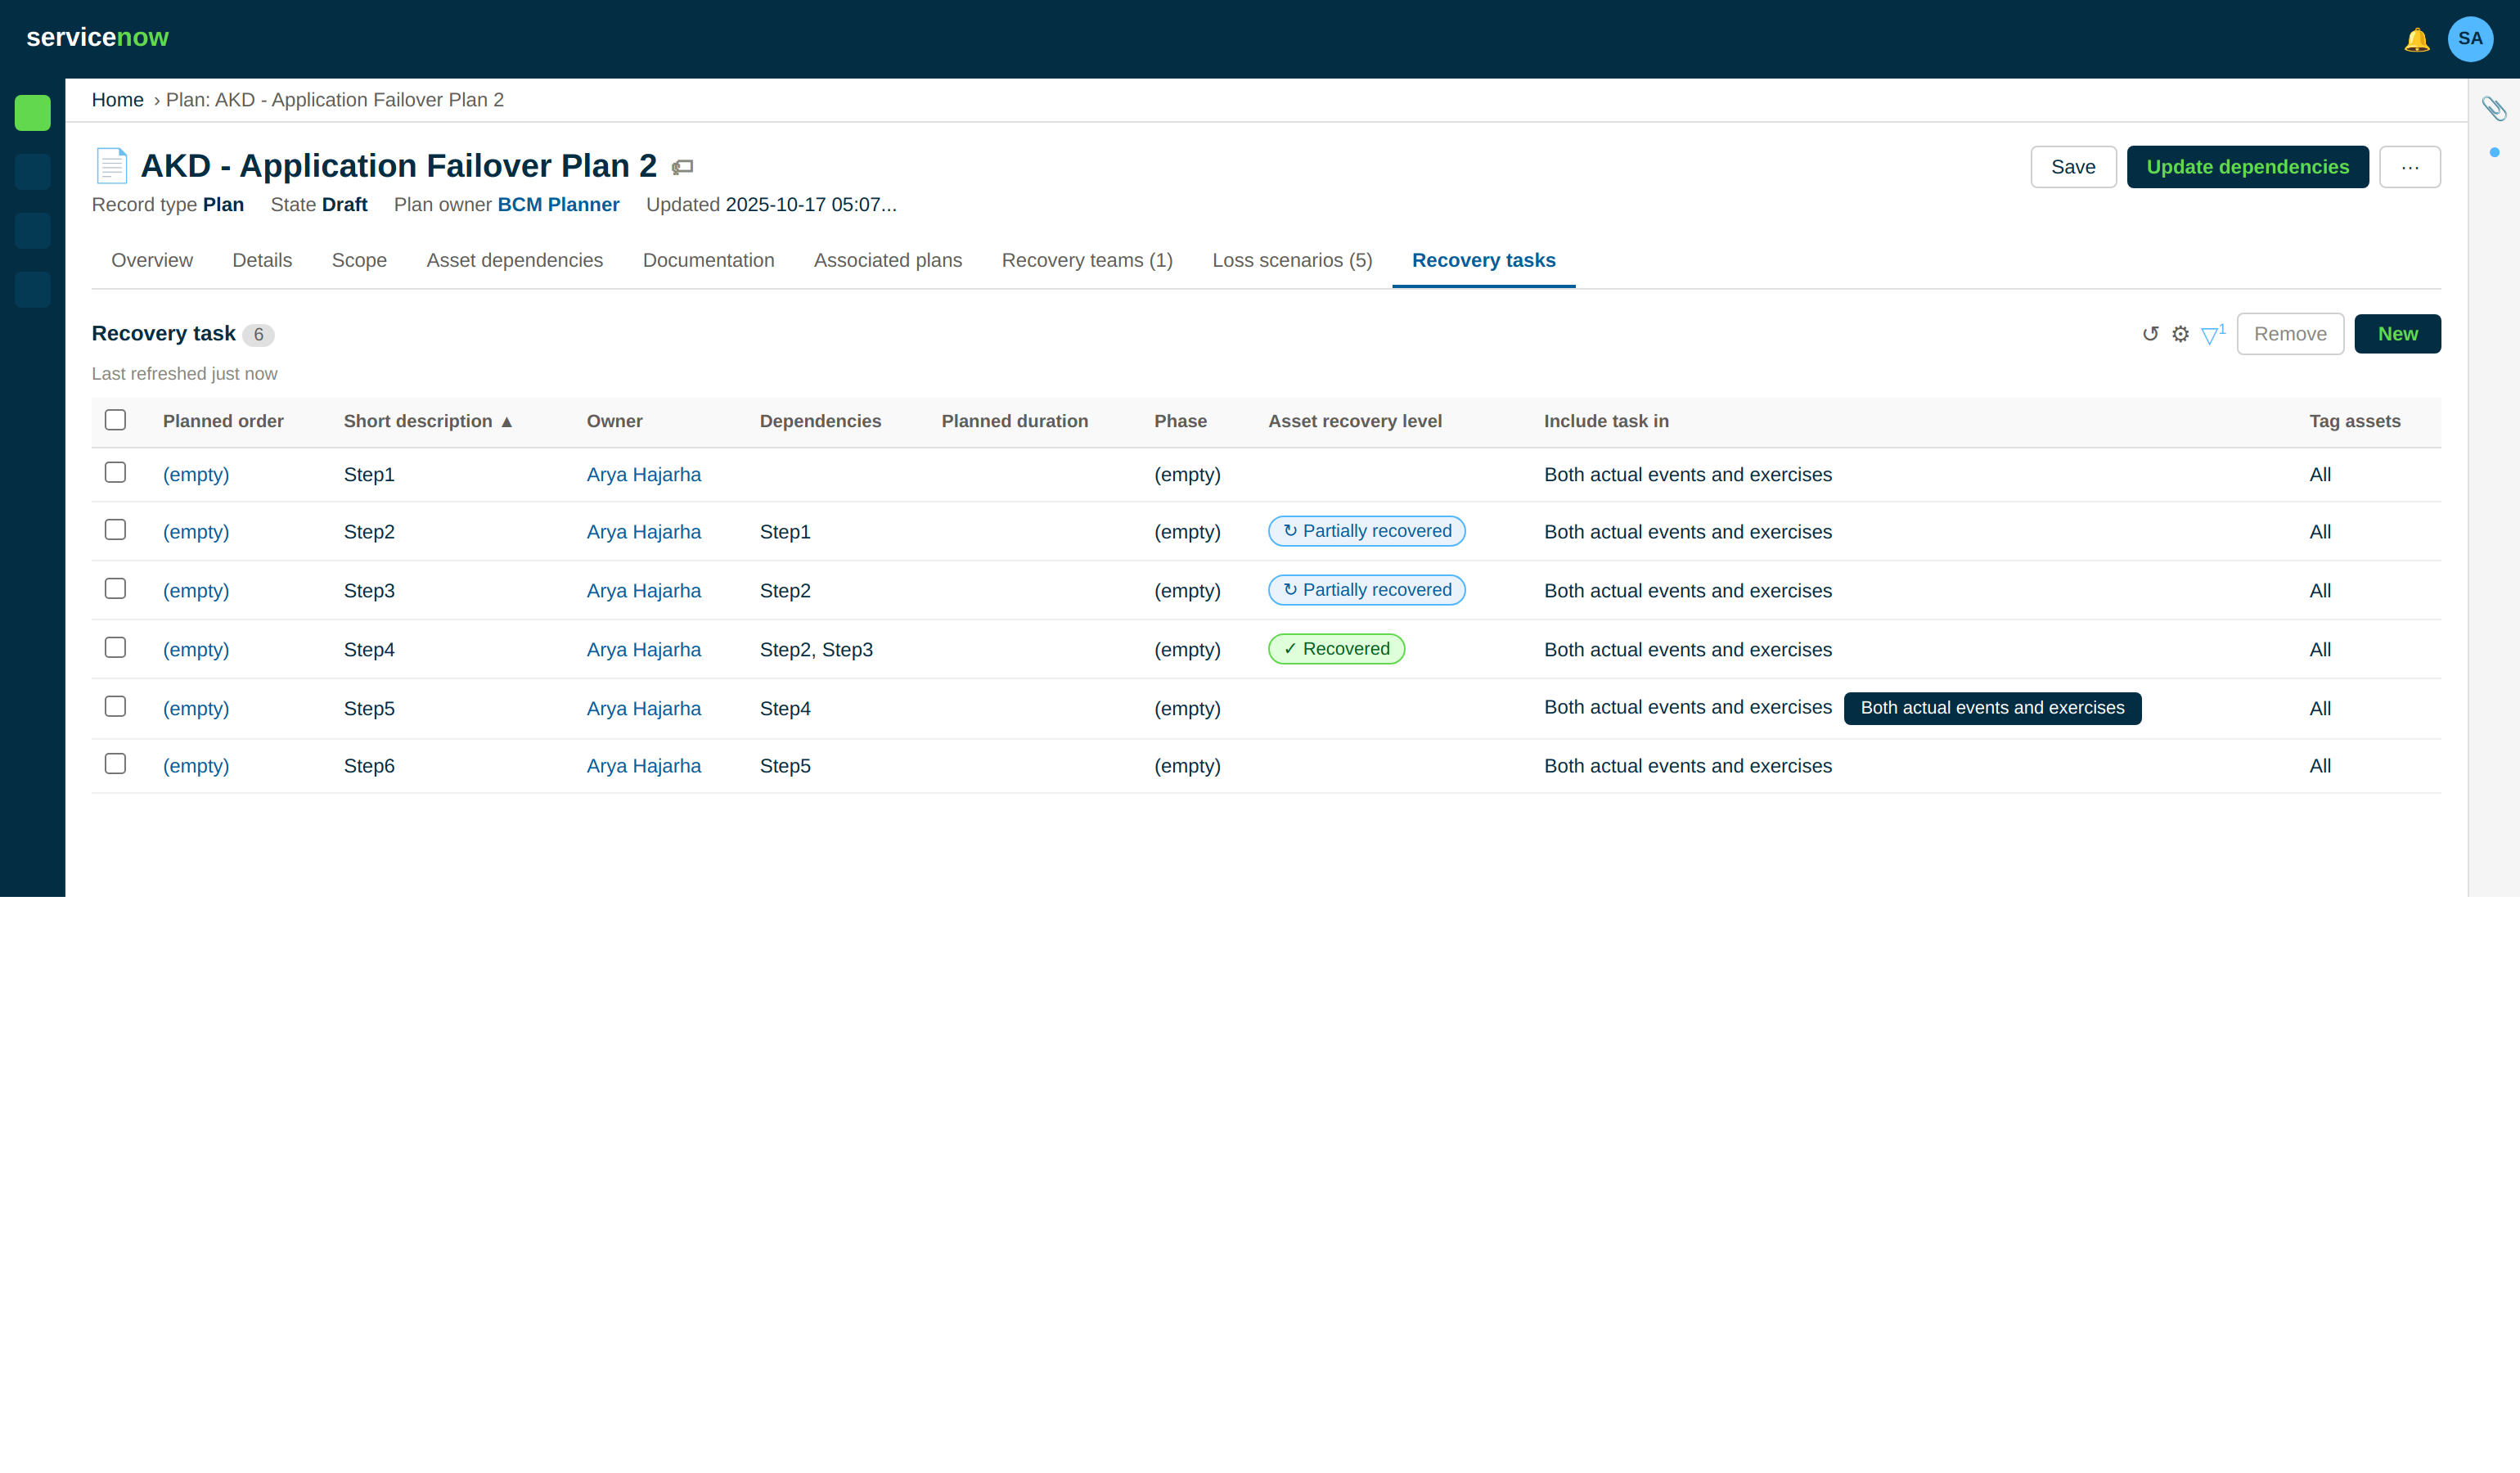
Task: Click the Asset recovery level column header
Action: [1355, 421]
